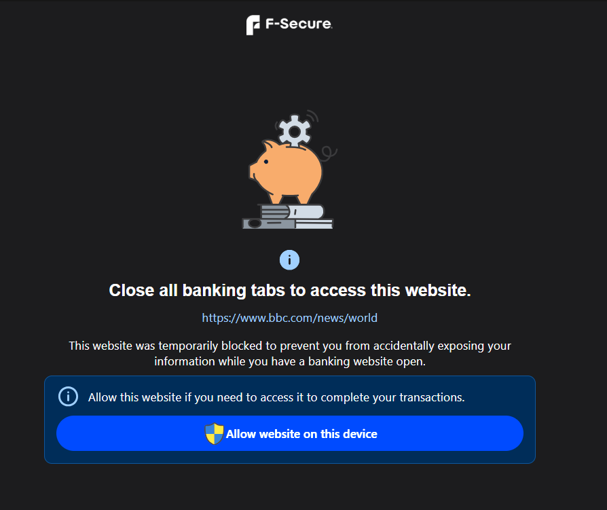
Task: Click the F-Secure logo icon
Action: click(253, 25)
